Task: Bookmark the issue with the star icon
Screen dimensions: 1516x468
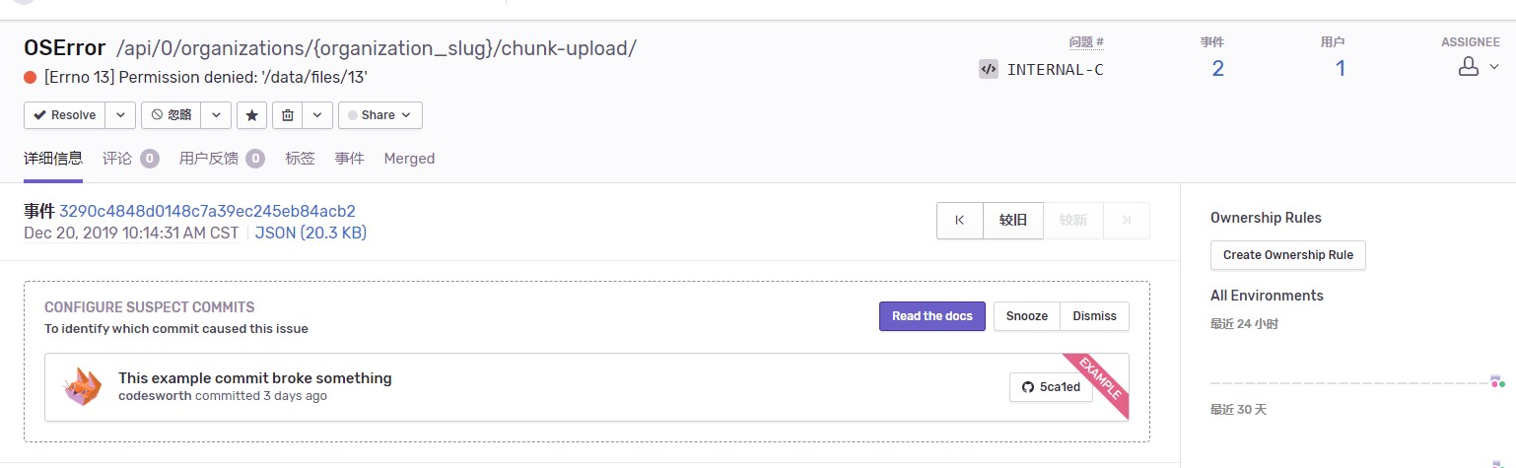Action: (x=252, y=115)
